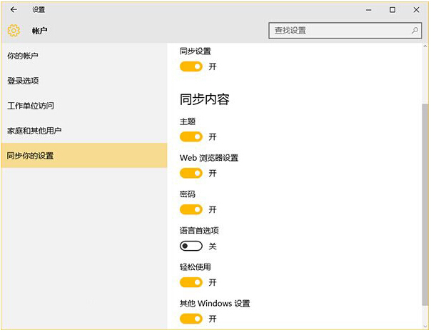This screenshot has width=431, height=333.
Task: Enable the 语言首选项 sync switch
Action: point(191,246)
